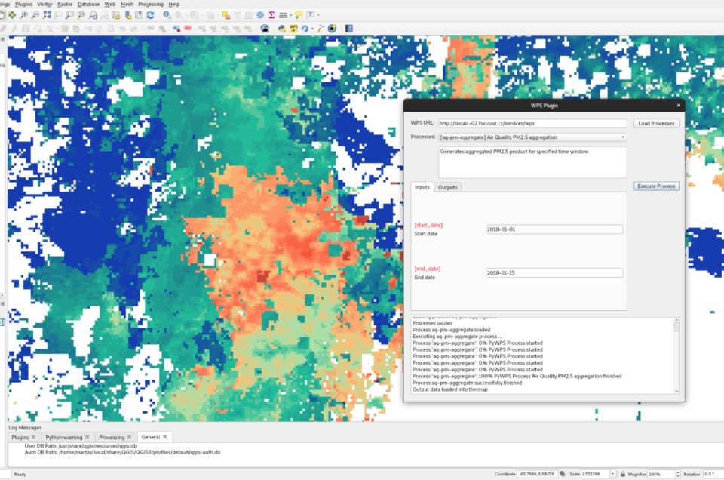This screenshot has height=480, width=724.
Task: Switch to the Plugins log tab
Action: pos(20,437)
